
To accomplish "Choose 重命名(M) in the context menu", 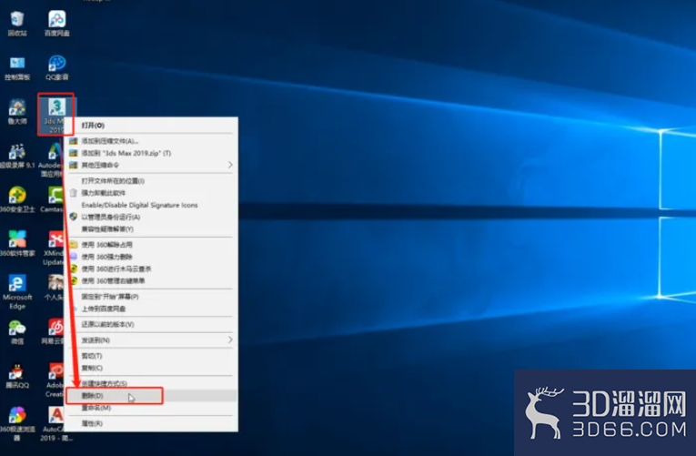I will pos(151,407).
